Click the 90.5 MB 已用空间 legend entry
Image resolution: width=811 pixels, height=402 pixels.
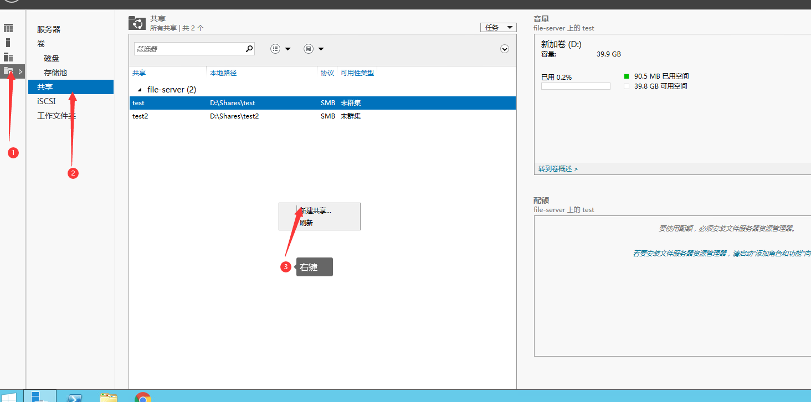(656, 76)
